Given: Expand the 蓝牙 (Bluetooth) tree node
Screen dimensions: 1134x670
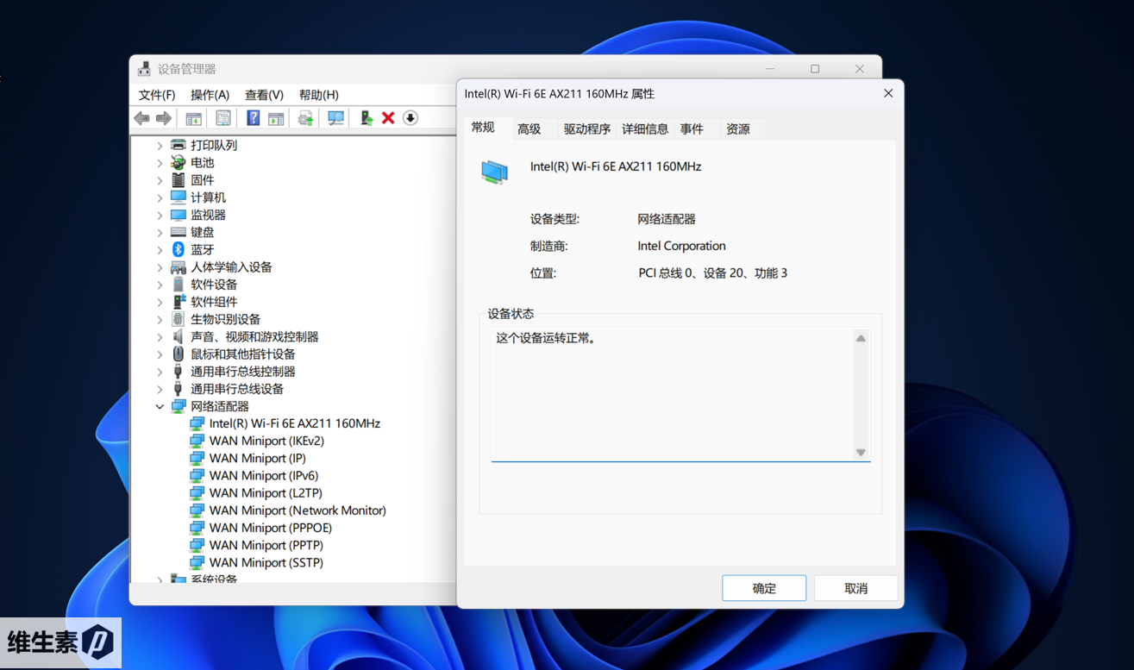Looking at the screenshot, I should point(160,250).
